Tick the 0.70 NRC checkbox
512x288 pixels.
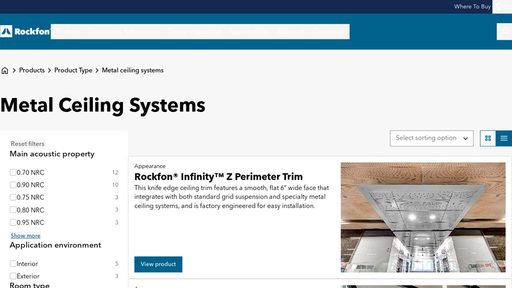(x=13, y=172)
